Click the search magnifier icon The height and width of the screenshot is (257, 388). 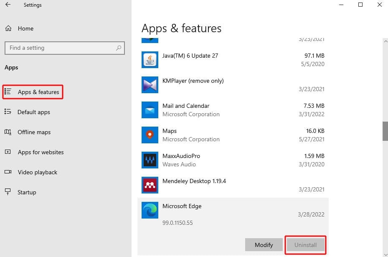119,48
